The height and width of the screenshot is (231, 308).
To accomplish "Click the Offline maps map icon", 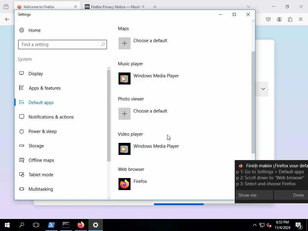I will [22, 160].
